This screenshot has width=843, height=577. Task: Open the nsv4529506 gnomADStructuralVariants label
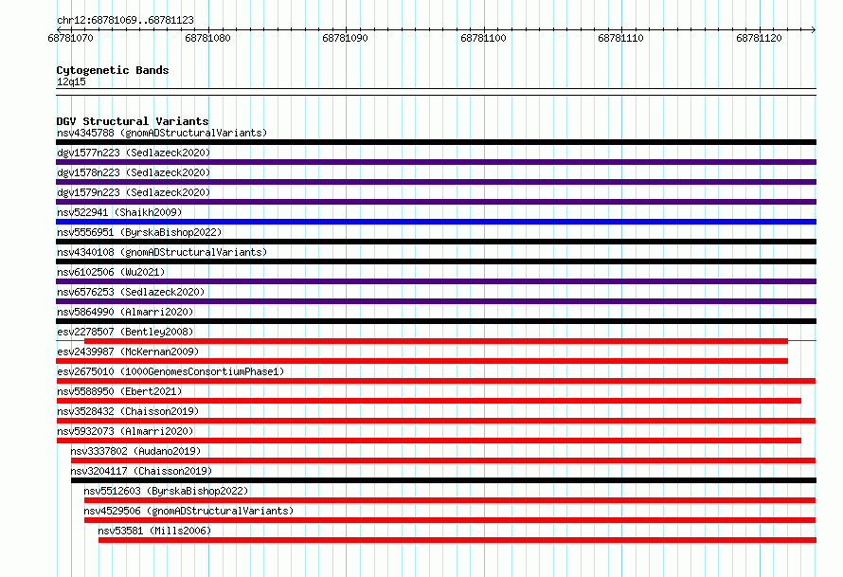click(x=188, y=511)
